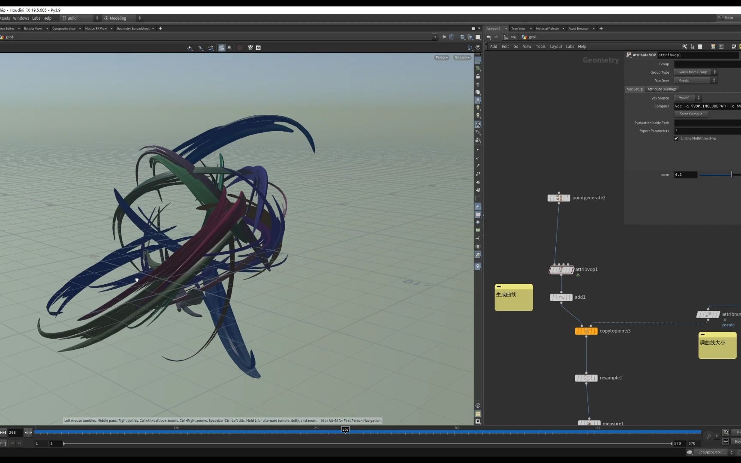
Task: Add a new pane tab in viewport pane
Action: coord(160,29)
